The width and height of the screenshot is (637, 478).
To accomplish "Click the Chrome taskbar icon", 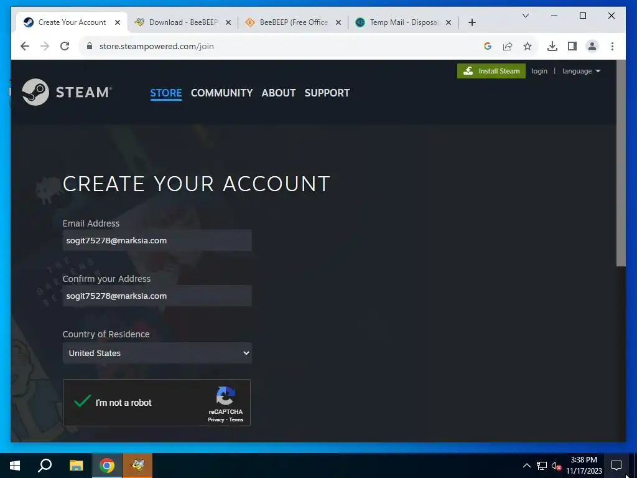I will (107, 466).
